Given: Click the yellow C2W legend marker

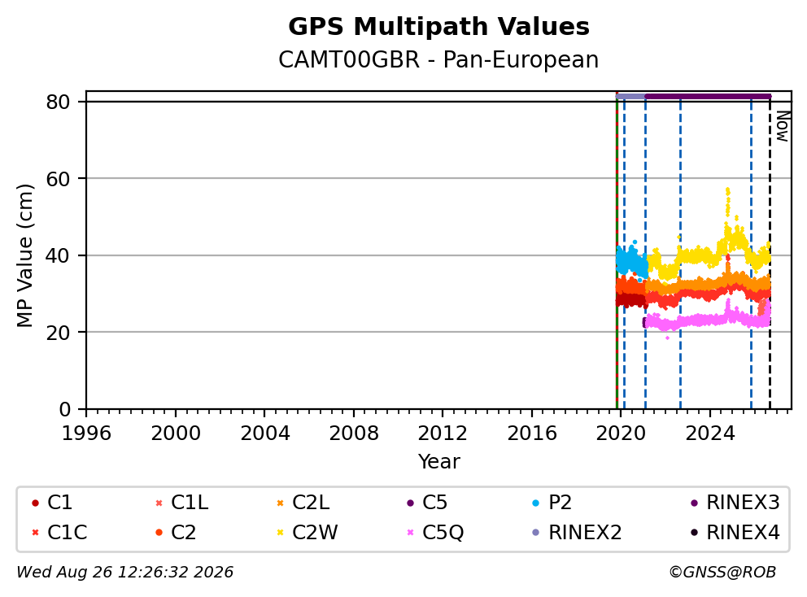Looking at the screenshot, I should click(280, 533).
